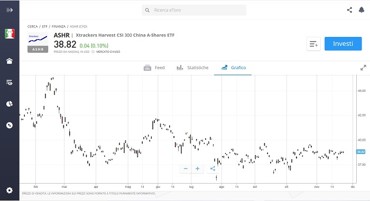Image resolution: width=370 pixels, height=201 pixels.
Task: Click the ASHR Xtrackers logo thumbnail
Action: [38, 42]
